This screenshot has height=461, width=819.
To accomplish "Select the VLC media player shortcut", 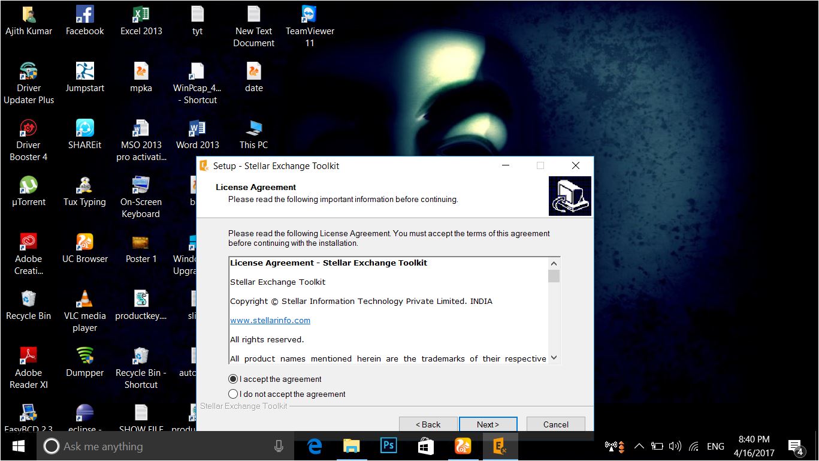I will point(84,312).
